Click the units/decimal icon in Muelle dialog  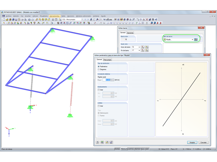[102, 142]
